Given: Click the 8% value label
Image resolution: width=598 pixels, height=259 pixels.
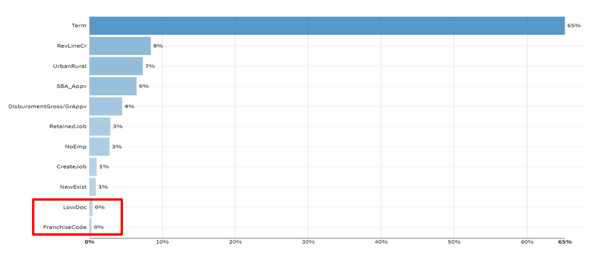Looking at the screenshot, I should [x=158, y=45].
